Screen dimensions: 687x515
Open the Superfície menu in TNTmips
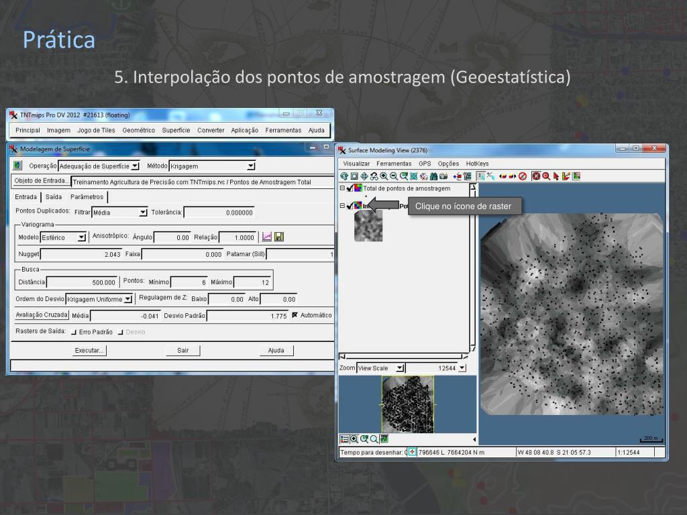coord(176,130)
